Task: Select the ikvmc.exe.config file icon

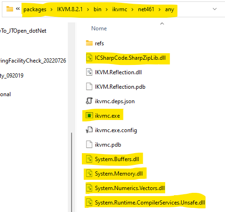Action: [x=89, y=130]
